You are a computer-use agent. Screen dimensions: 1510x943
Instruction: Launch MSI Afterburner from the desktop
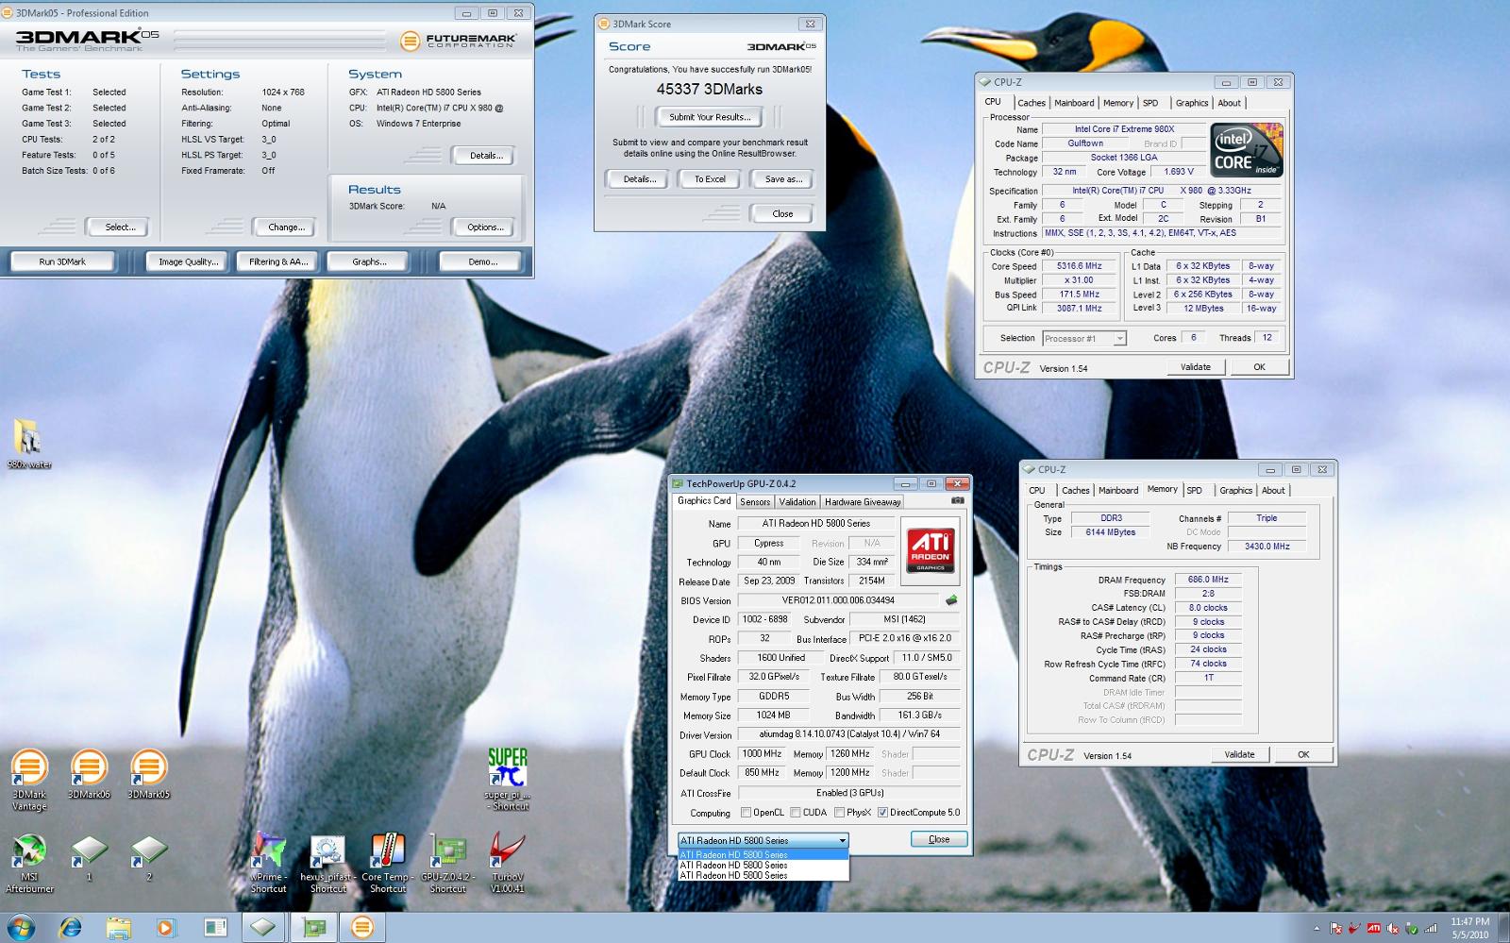[29, 863]
